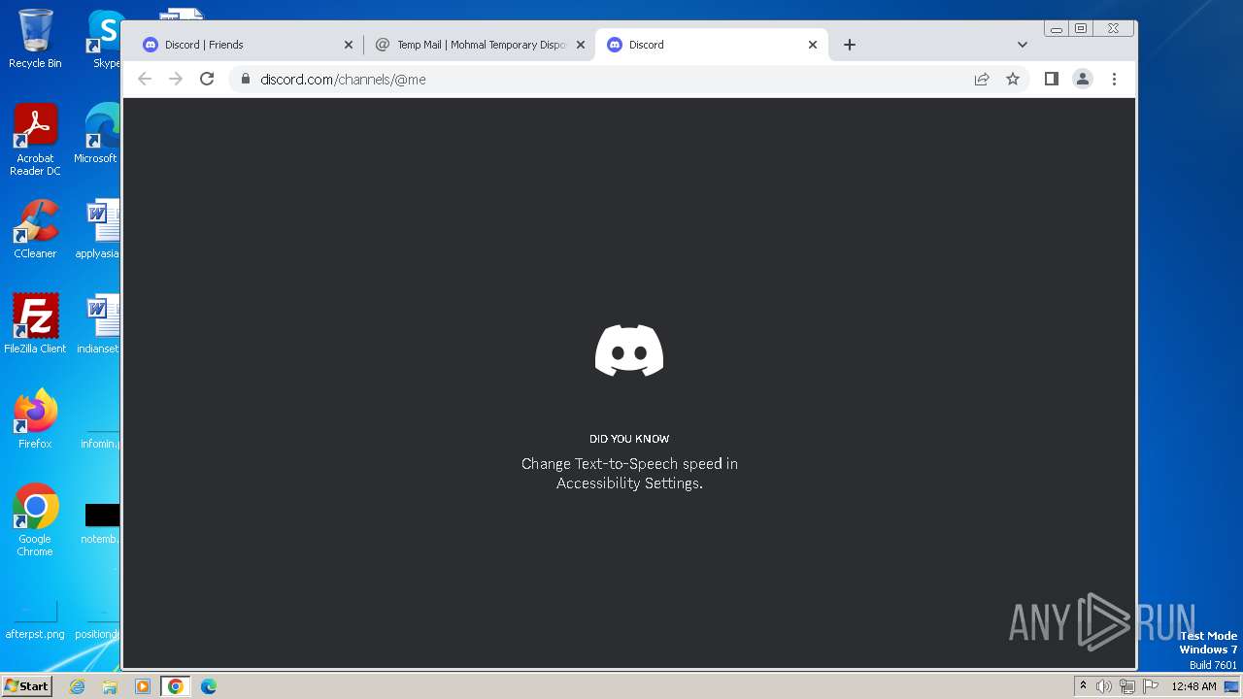Launch FileZilla Client shortcut
Viewport: 1243px width, 699px height.
click(x=35, y=323)
